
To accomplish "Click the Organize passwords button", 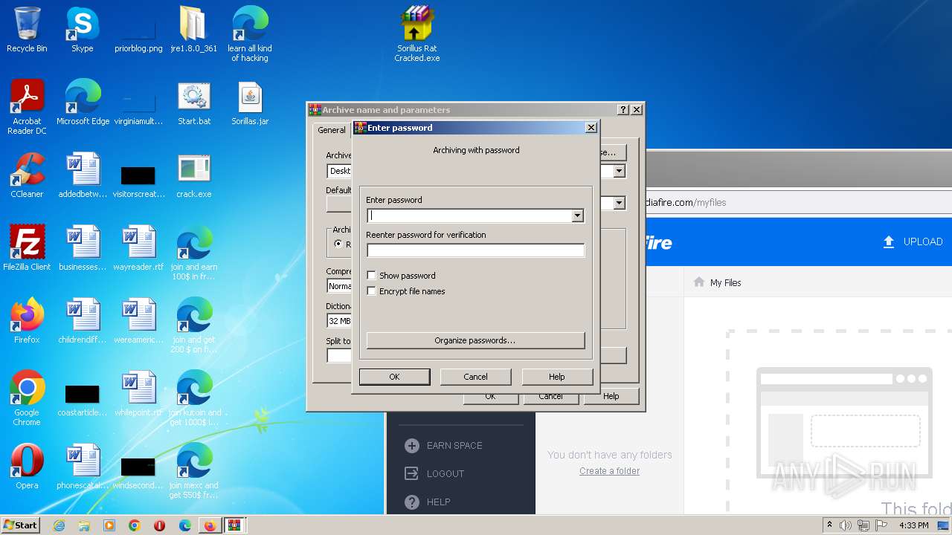I will tap(475, 340).
